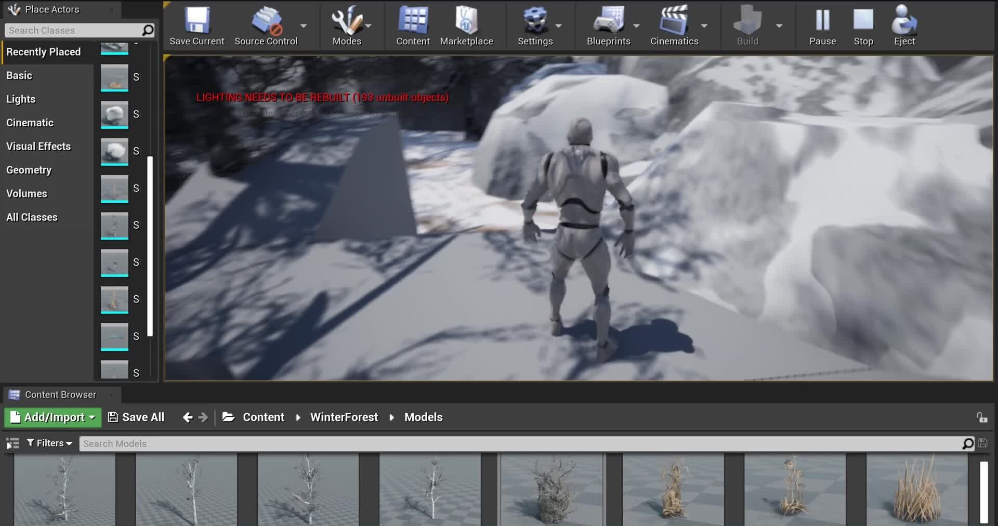
Task: Click the Save All button
Action: tap(136, 417)
